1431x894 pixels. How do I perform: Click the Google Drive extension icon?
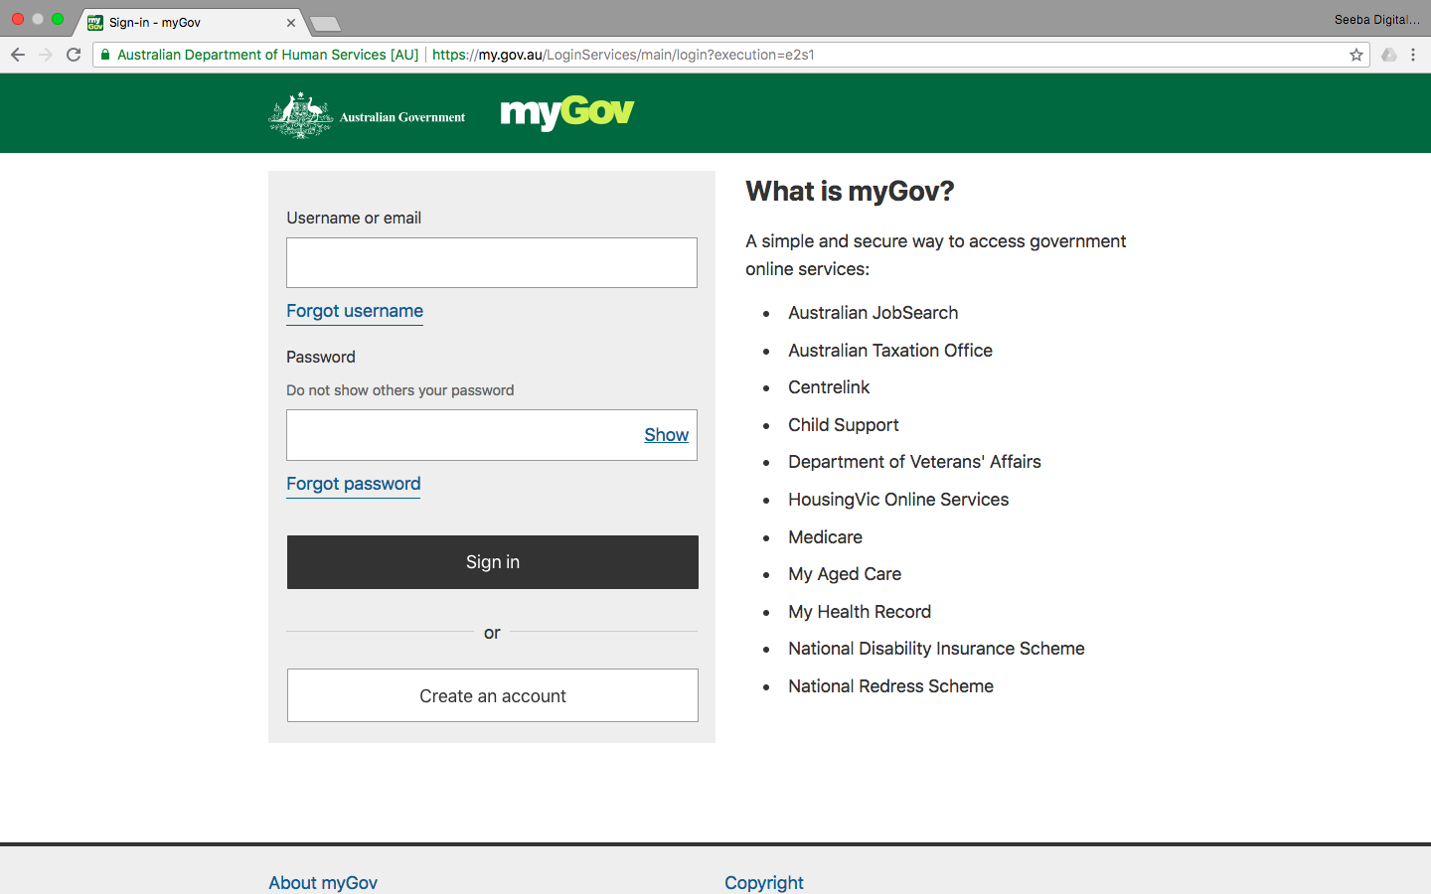click(1389, 55)
